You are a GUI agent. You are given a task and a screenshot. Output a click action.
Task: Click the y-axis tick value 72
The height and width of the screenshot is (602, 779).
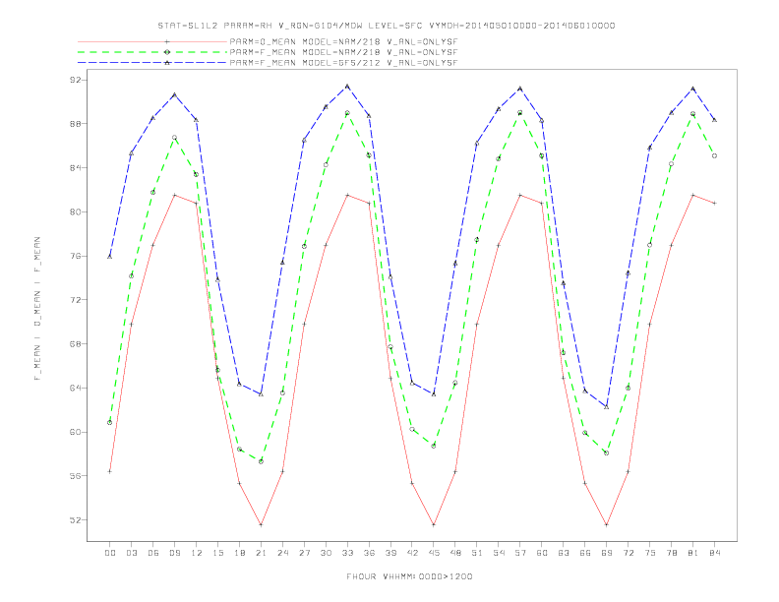(x=76, y=300)
